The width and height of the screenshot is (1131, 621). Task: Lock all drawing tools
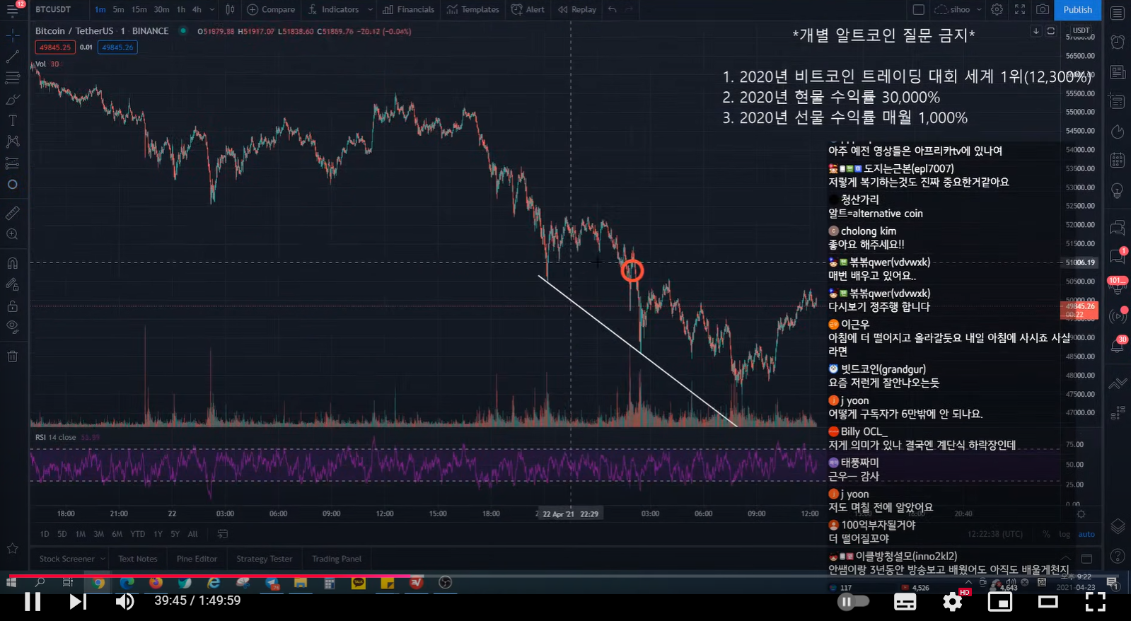pyautogui.click(x=13, y=306)
